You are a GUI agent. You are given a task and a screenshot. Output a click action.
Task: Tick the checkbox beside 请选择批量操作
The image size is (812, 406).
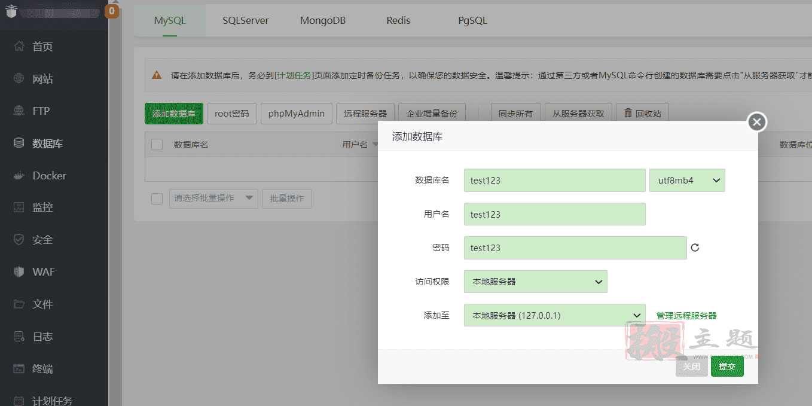pos(157,199)
